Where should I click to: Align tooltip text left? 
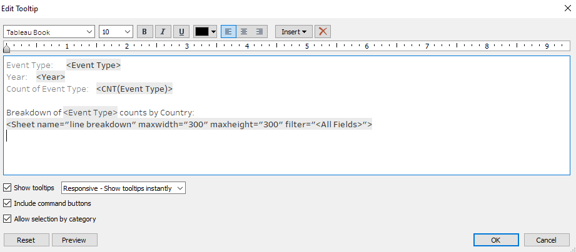(x=228, y=32)
